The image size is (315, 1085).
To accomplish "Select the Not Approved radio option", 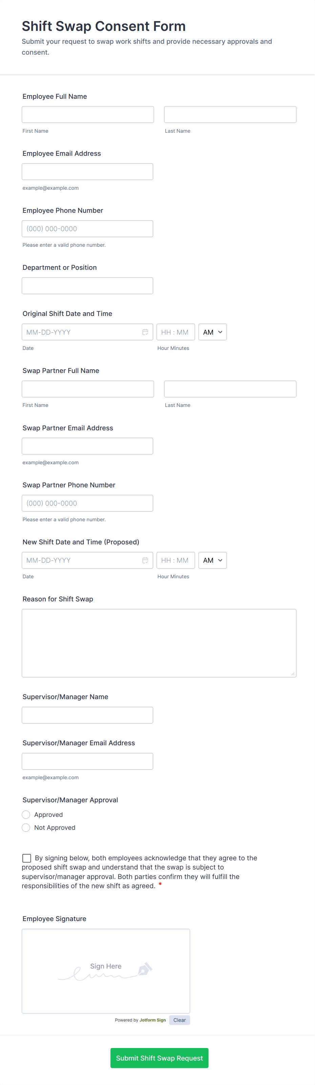I will 26,828.
